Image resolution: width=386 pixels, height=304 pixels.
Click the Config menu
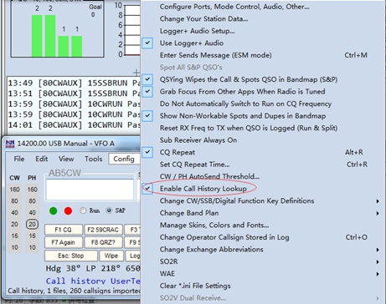click(x=124, y=159)
